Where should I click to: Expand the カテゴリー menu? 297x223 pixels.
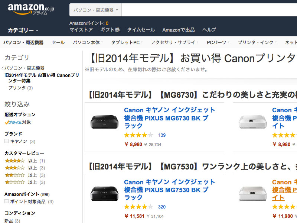coord(23,30)
